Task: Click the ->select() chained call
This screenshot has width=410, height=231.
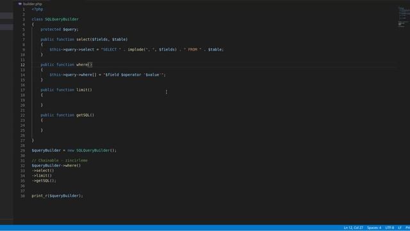Action: point(43,171)
